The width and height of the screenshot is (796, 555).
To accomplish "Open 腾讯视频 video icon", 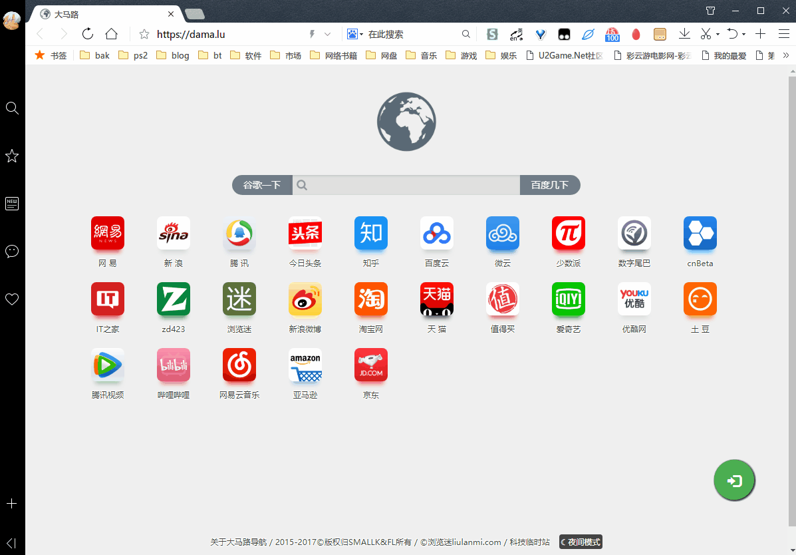I will (x=108, y=365).
